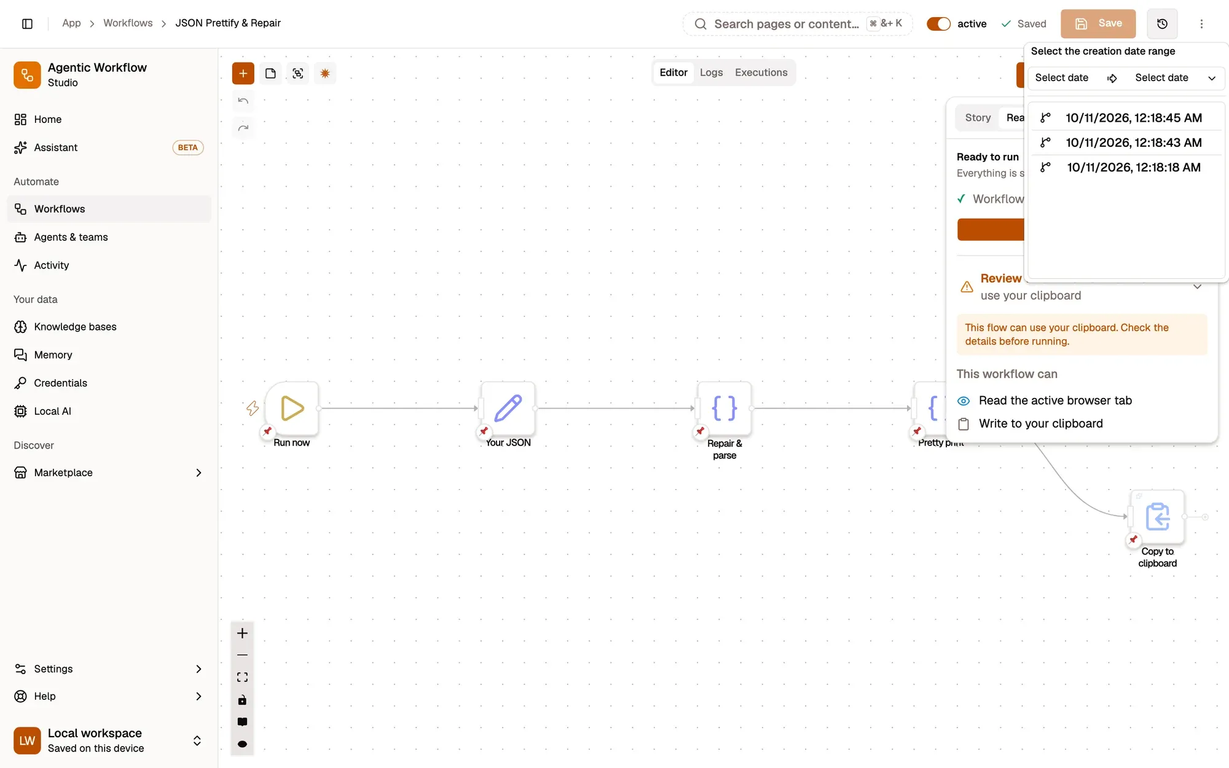Select version 10/11/2026, 12:18:45 AM
The image size is (1229, 768).
point(1126,118)
